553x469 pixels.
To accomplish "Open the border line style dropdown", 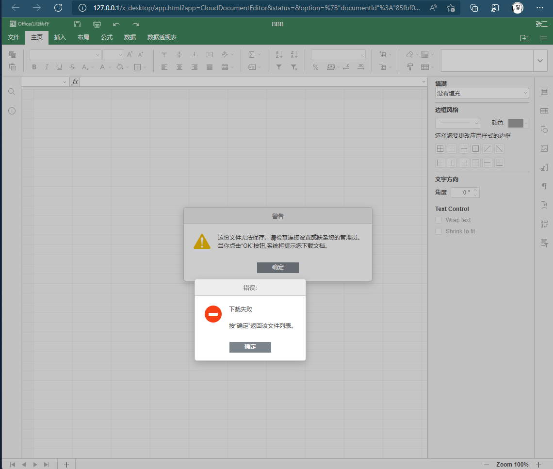I will click(457, 123).
